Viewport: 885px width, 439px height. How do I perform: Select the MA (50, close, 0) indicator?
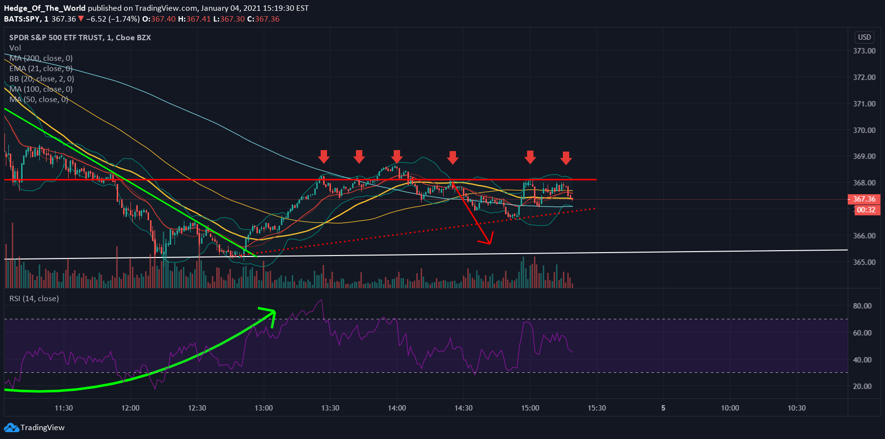39,100
